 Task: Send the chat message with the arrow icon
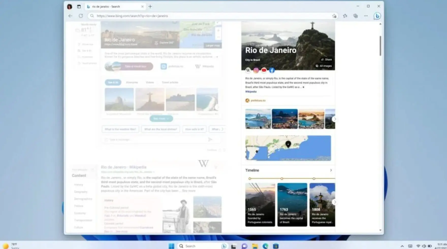210,140
